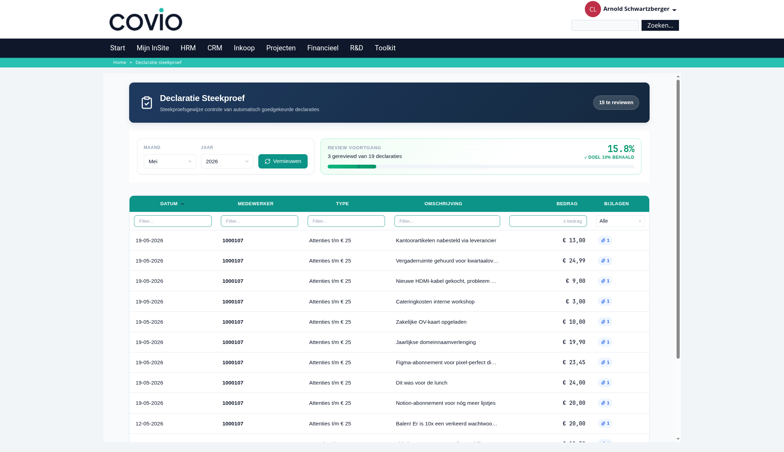Open attachment badge for Kantoorartikelen row
Viewport: 784px width, 452px height.
605,241
